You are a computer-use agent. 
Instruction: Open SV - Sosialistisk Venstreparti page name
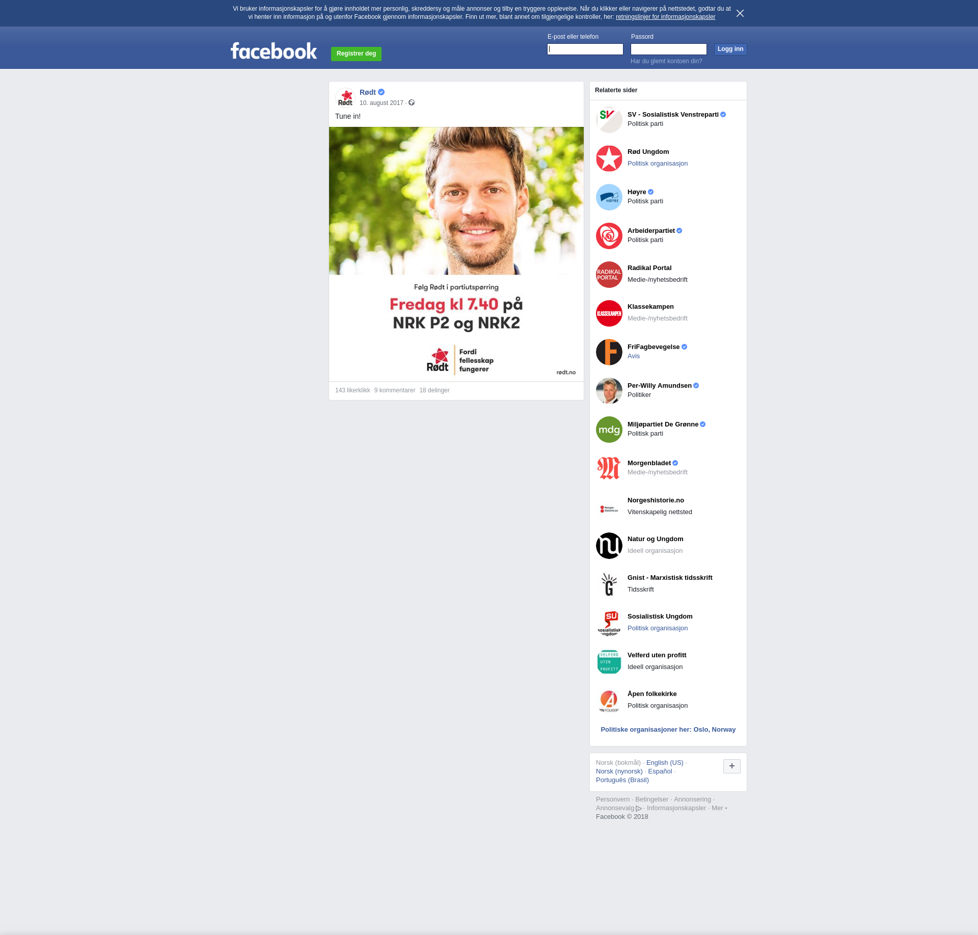[673, 115]
